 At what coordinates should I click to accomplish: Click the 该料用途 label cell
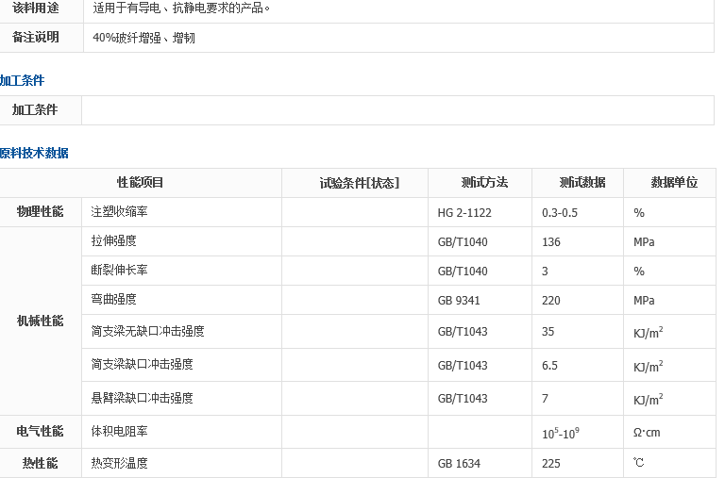click(x=35, y=8)
